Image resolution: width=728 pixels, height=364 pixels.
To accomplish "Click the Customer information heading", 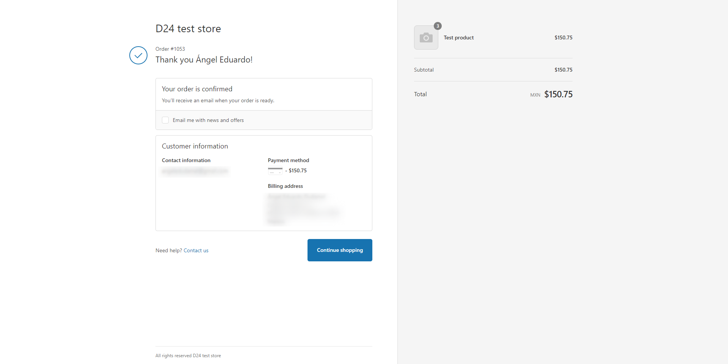I will [x=195, y=146].
